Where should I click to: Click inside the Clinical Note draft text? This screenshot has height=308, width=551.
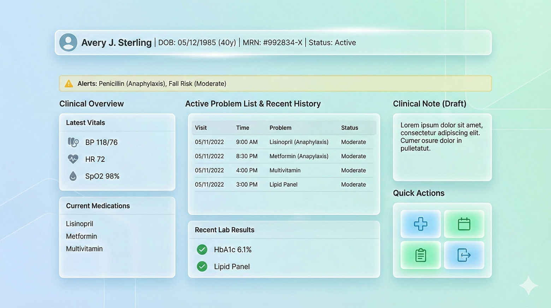(x=442, y=137)
